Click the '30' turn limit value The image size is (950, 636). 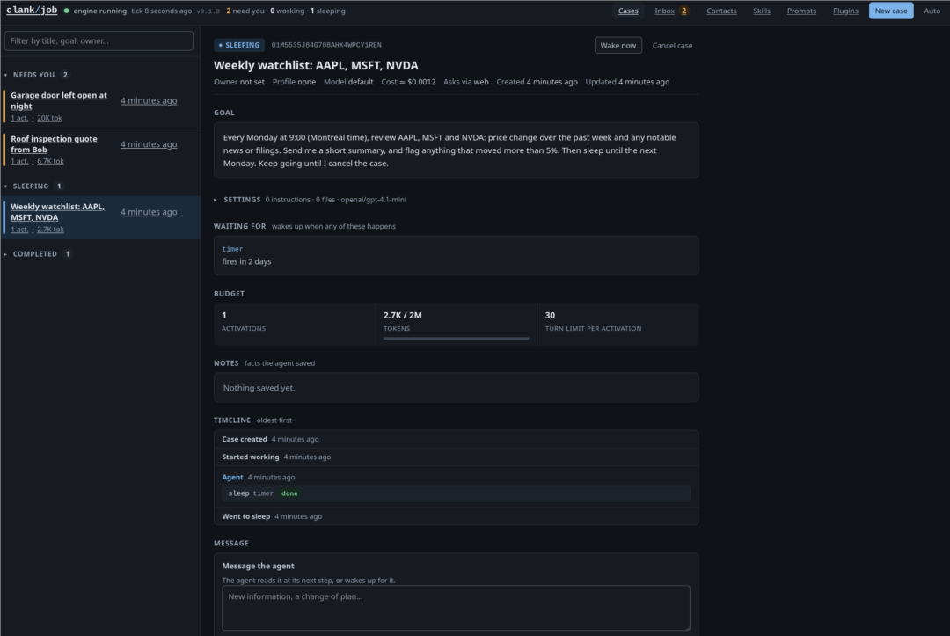(x=550, y=315)
